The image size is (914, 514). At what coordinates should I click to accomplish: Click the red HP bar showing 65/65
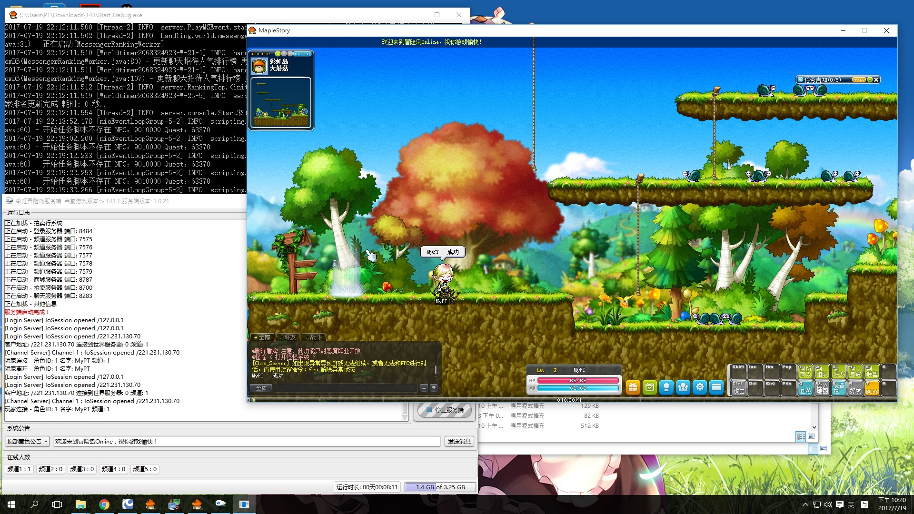578,380
